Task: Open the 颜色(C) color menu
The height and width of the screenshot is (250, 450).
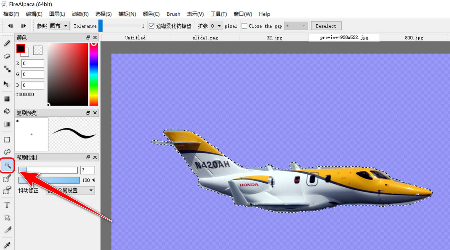Action: tap(151, 14)
